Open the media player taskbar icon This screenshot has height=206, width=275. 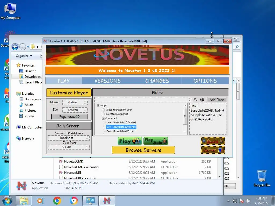[40, 201]
